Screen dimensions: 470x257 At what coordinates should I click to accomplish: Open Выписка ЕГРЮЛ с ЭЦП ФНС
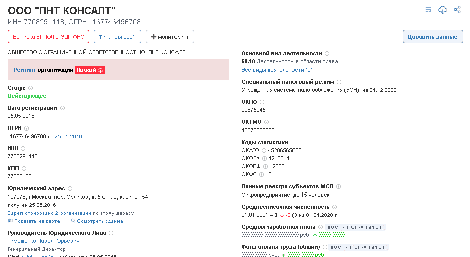[48, 37]
